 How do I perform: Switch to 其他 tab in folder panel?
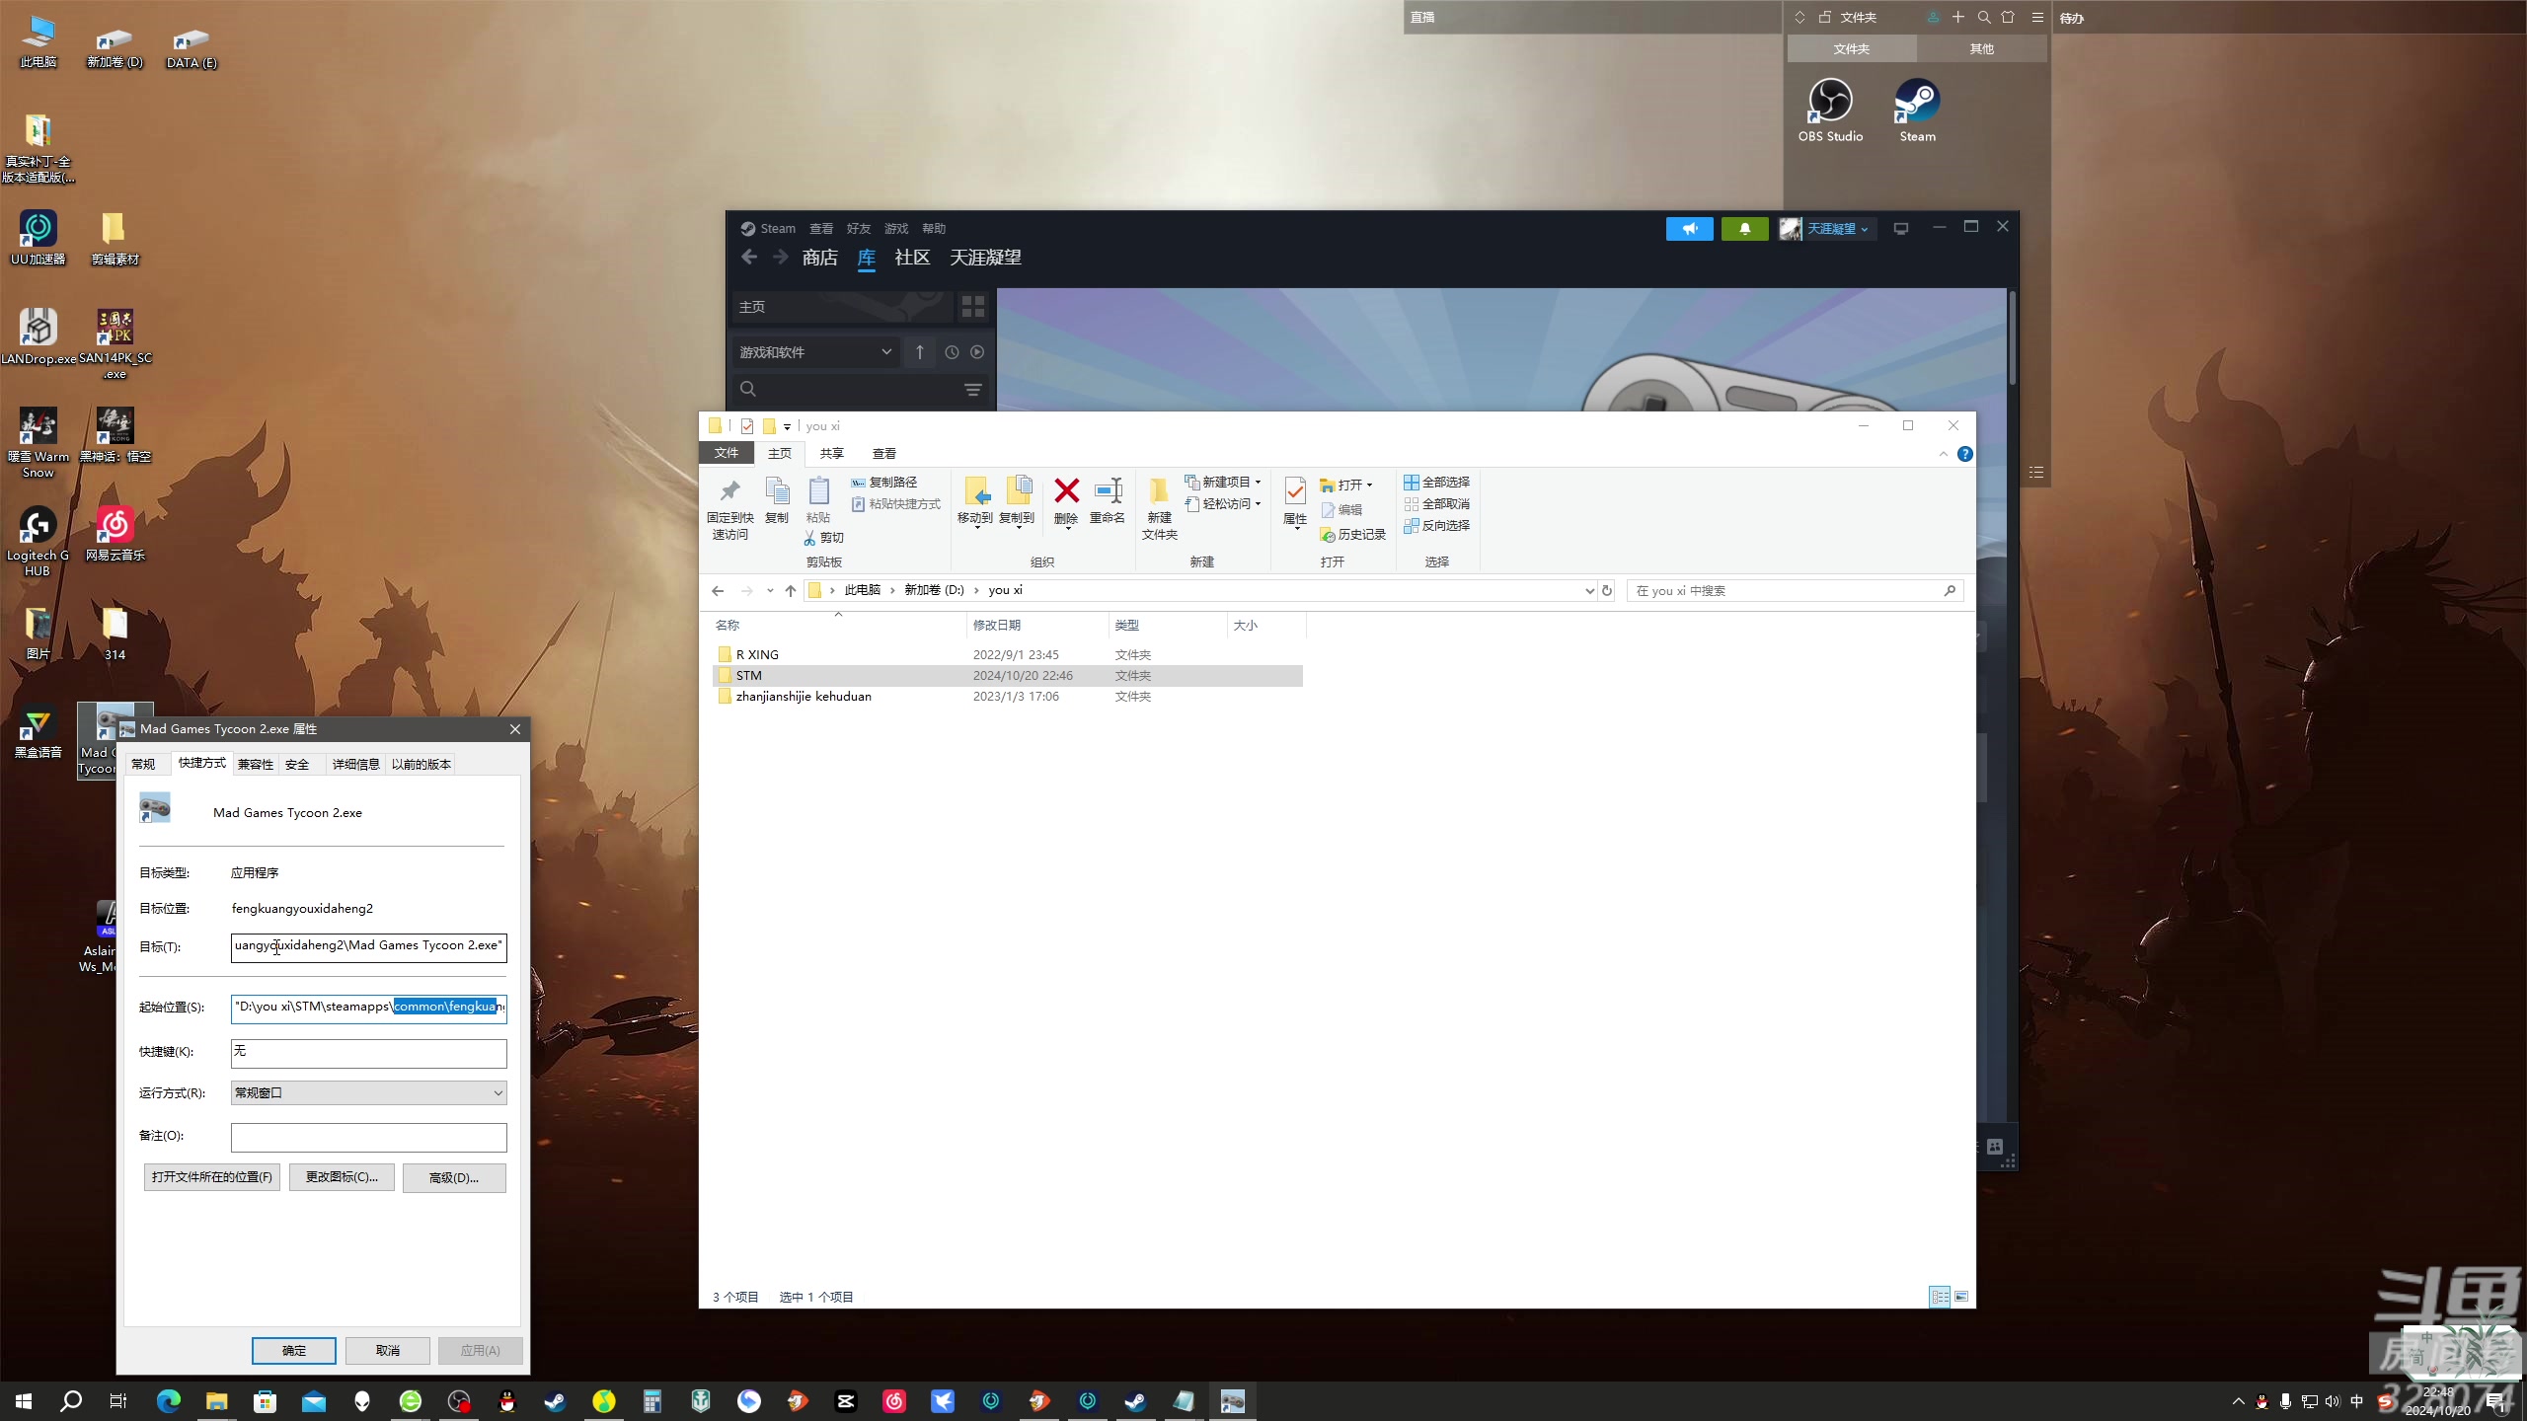1980,48
